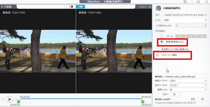
Task: Uncheck the インターレース解除 checkbox
Action: pos(157,55)
